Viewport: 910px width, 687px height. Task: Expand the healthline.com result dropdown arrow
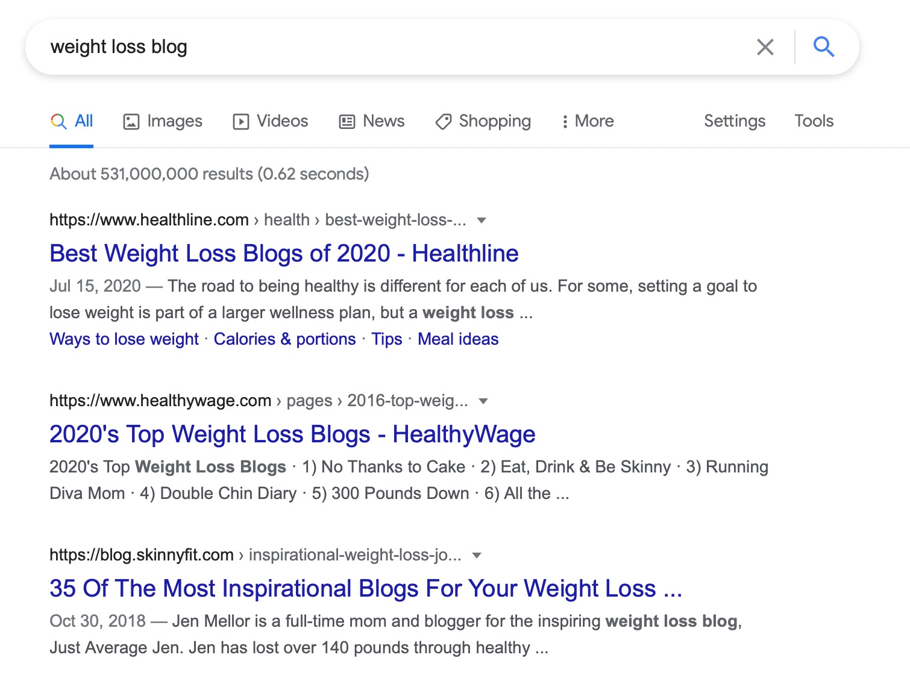[x=481, y=221]
